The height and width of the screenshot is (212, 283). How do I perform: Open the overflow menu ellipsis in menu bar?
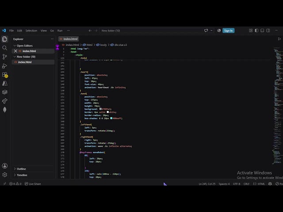69,30
